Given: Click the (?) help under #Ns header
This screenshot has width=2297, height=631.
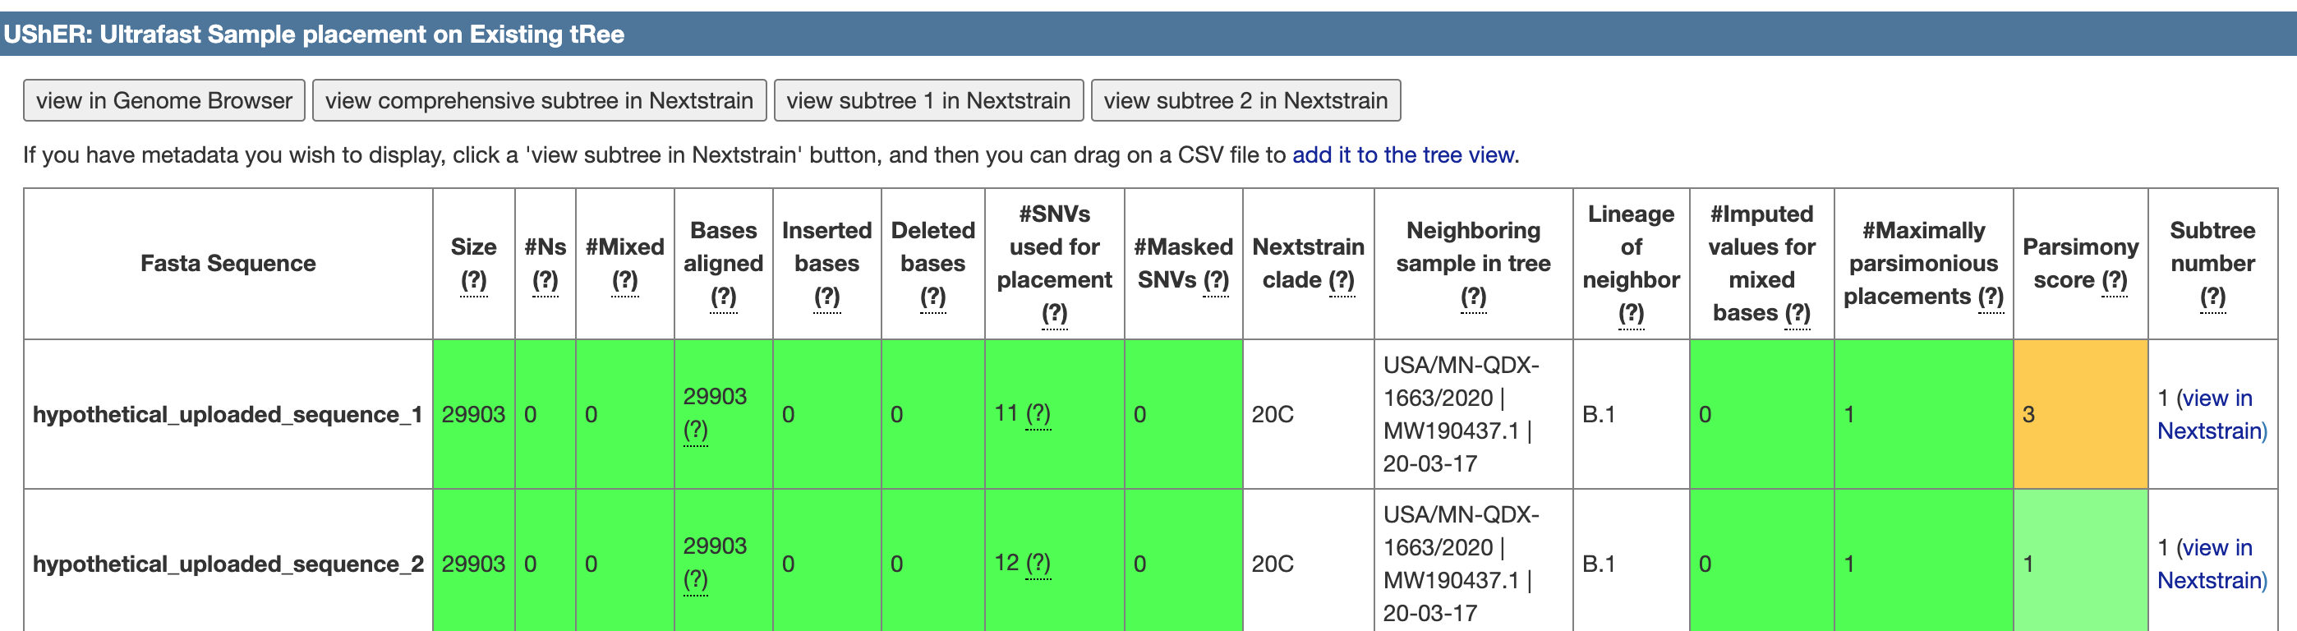Looking at the screenshot, I should click(x=545, y=280).
